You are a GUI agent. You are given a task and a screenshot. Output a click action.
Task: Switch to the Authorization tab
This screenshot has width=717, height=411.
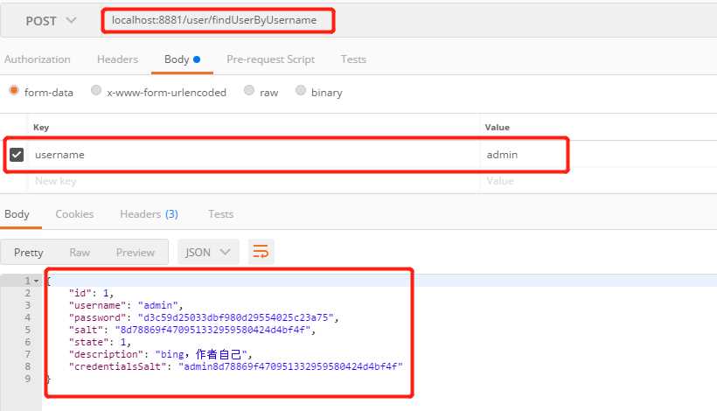(x=38, y=59)
